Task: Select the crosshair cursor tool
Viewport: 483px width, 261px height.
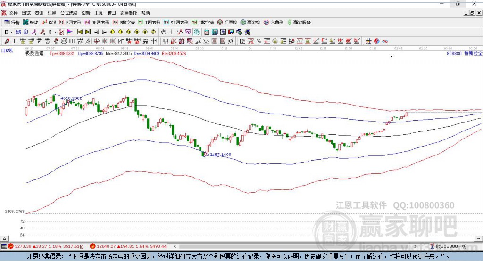Action: (x=172, y=32)
